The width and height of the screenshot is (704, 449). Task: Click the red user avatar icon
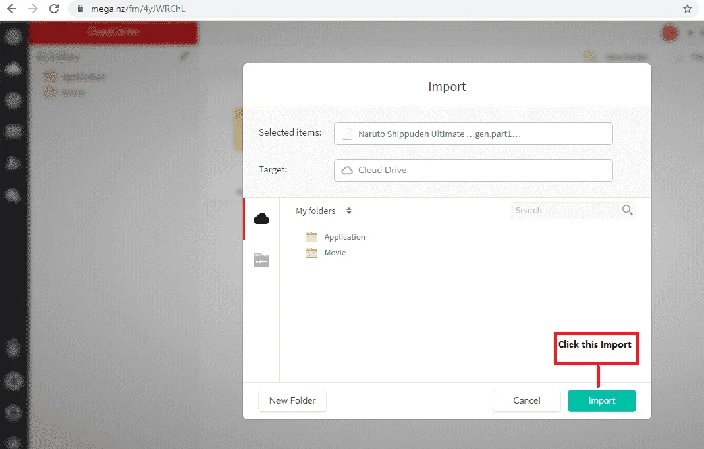pos(670,33)
